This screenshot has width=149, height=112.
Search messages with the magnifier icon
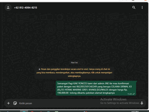[x=134, y=7]
